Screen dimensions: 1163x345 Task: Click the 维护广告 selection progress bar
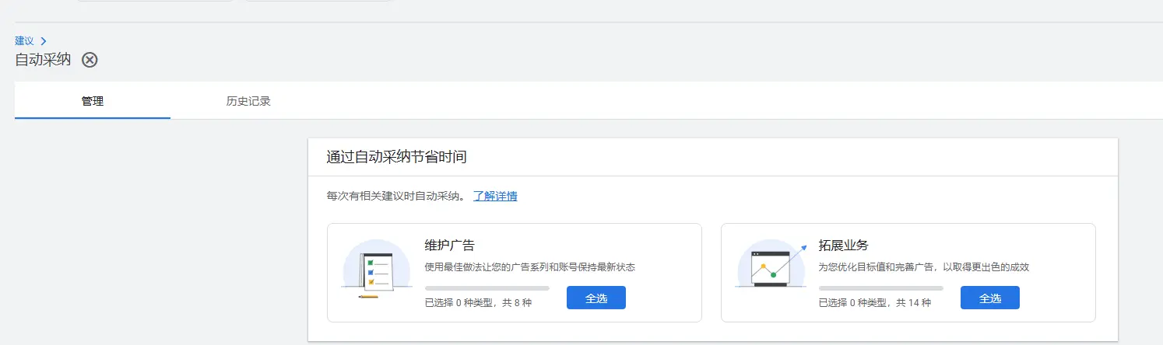tap(487, 288)
